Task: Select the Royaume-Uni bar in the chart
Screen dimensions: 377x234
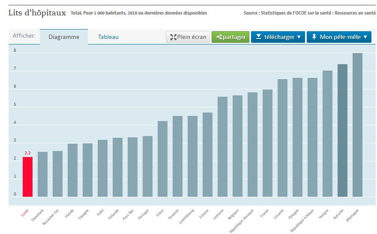Action: click(x=57, y=174)
